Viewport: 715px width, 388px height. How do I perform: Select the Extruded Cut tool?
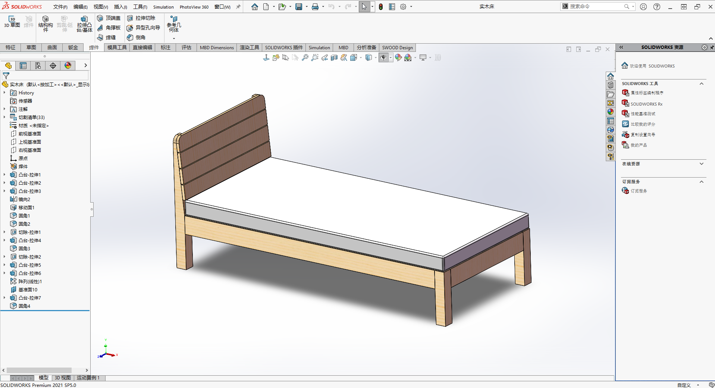(x=141, y=18)
